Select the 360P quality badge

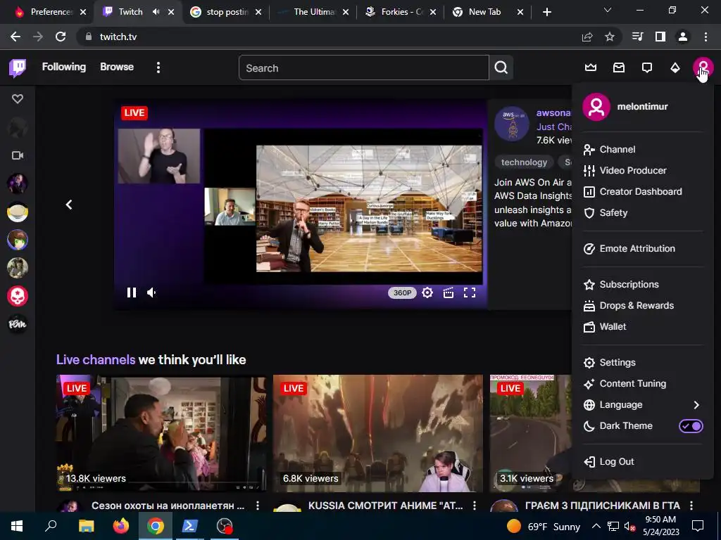(402, 292)
